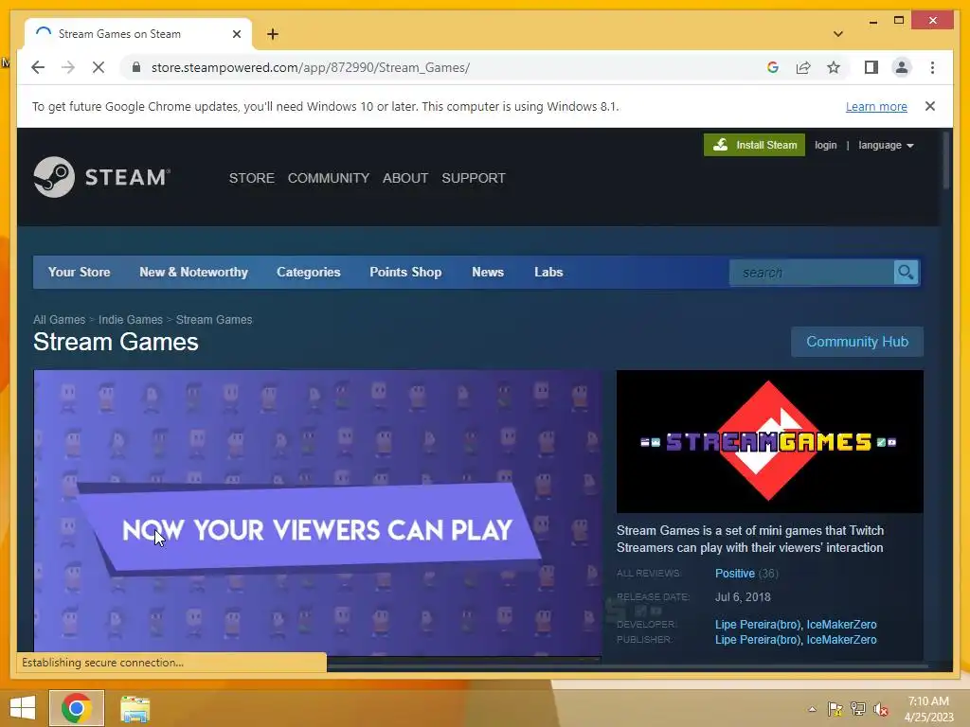The image size is (970, 727).
Task: Open the Community Hub button
Action: click(856, 341)
